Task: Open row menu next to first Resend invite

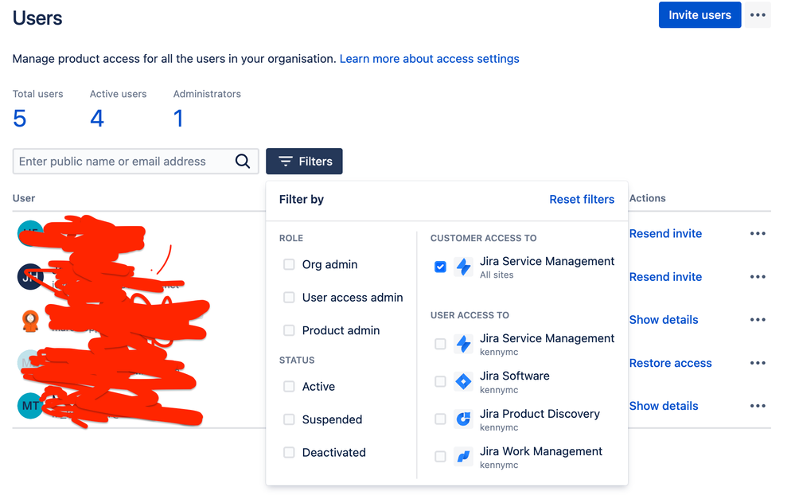Action: tap(758, 234)
